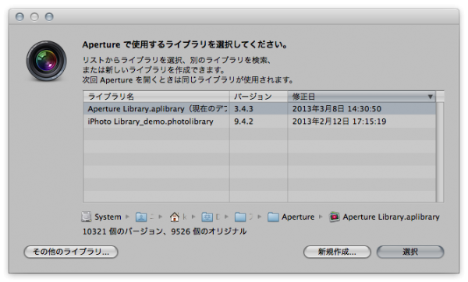Click the System label in path bar
The height and width of the screenshot is (282, 468).
coord(108,217)
